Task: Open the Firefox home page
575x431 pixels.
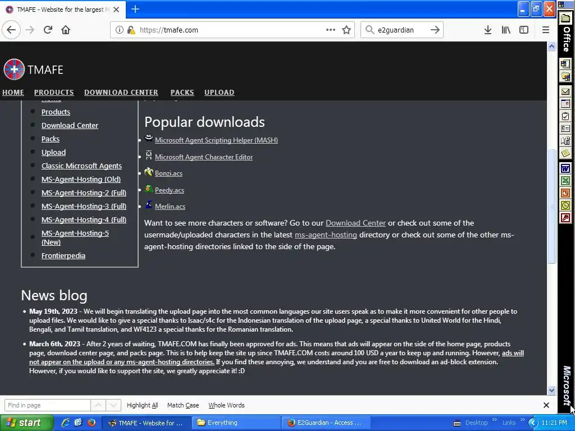Action: (66, 30)
